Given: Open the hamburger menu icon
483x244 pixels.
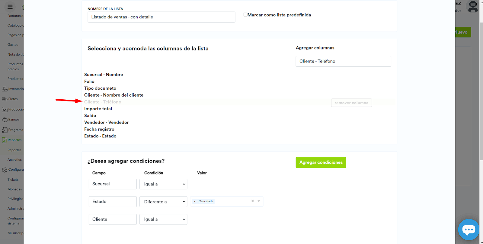Looking at the screenshot, I should pos(10,7).
